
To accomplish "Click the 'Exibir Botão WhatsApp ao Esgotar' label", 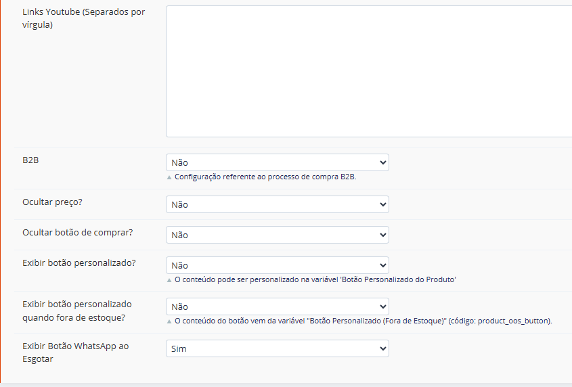I will [76, 352].
